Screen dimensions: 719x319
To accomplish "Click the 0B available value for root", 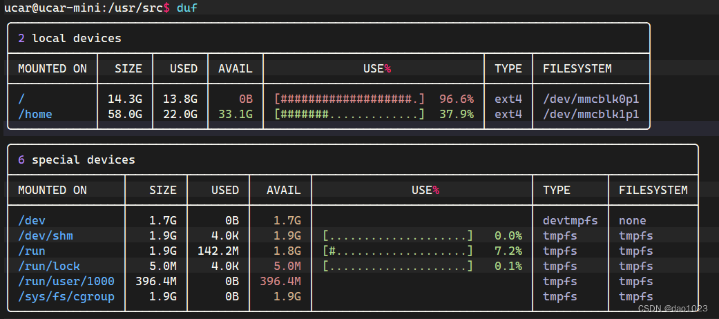I will tap(245, 99).
